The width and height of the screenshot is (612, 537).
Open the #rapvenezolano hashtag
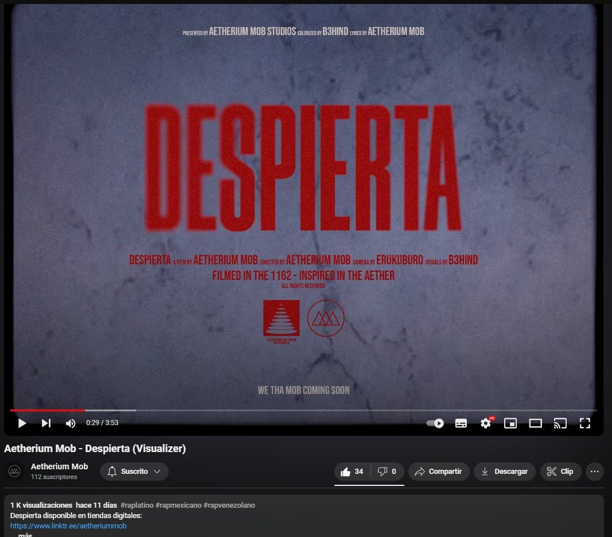click(229, 505)
